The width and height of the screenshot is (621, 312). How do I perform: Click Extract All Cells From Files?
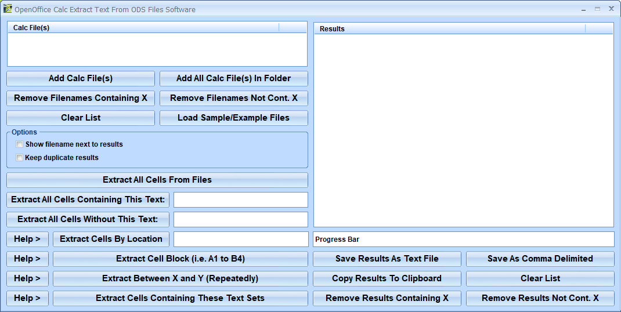pyautogui.click(x=157, y=180)
